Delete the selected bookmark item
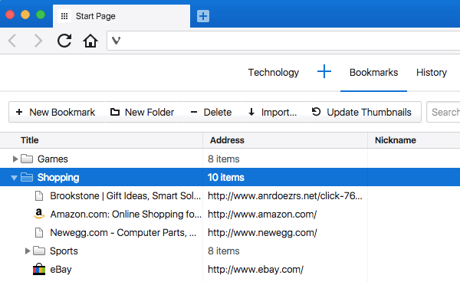The image size is (460, 282). click(x=212, y=112)
